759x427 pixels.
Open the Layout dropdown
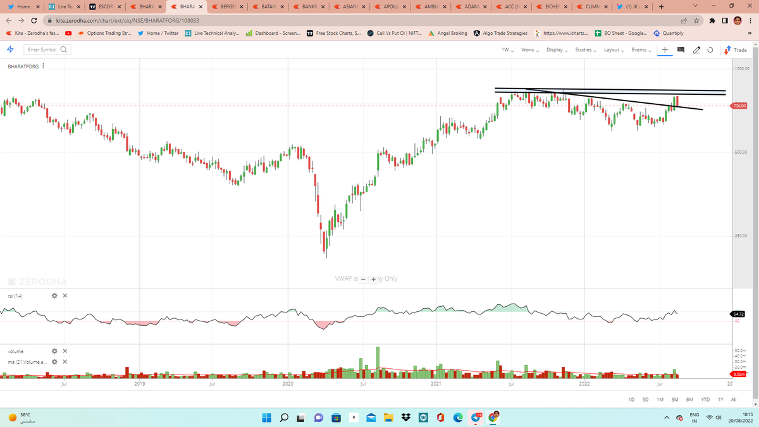tap(613, 49)
